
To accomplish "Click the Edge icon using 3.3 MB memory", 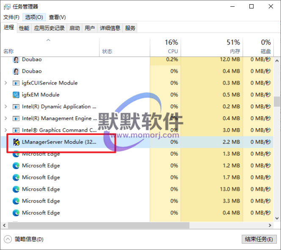I will [16, 201].
